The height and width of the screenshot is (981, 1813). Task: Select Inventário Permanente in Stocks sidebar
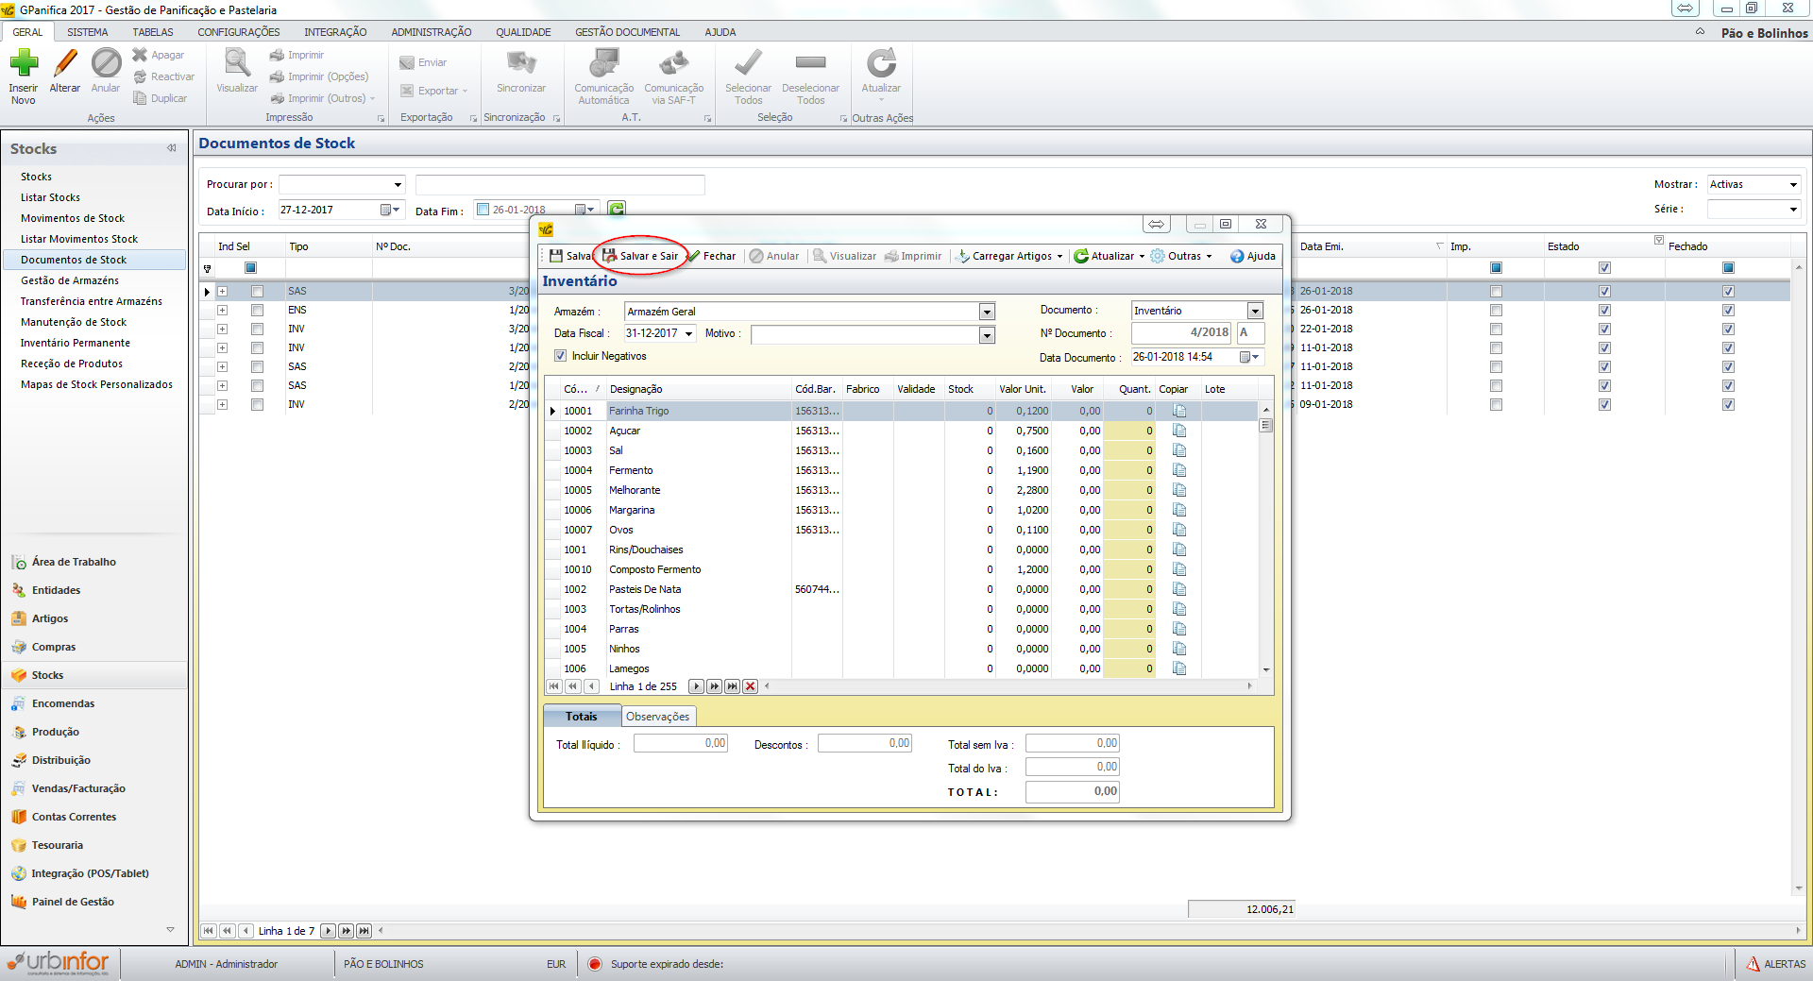pos(76,343)
